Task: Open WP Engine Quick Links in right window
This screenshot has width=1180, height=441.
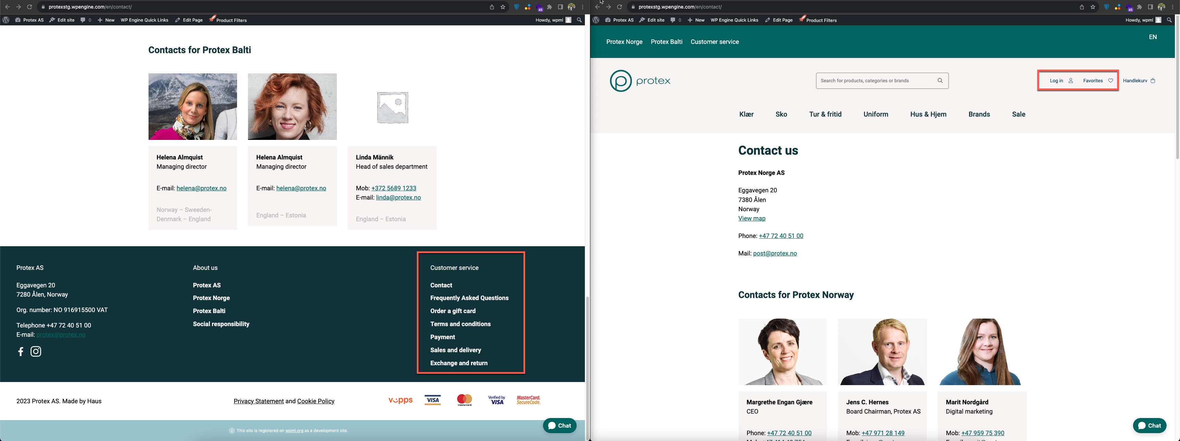Action: 734,20
